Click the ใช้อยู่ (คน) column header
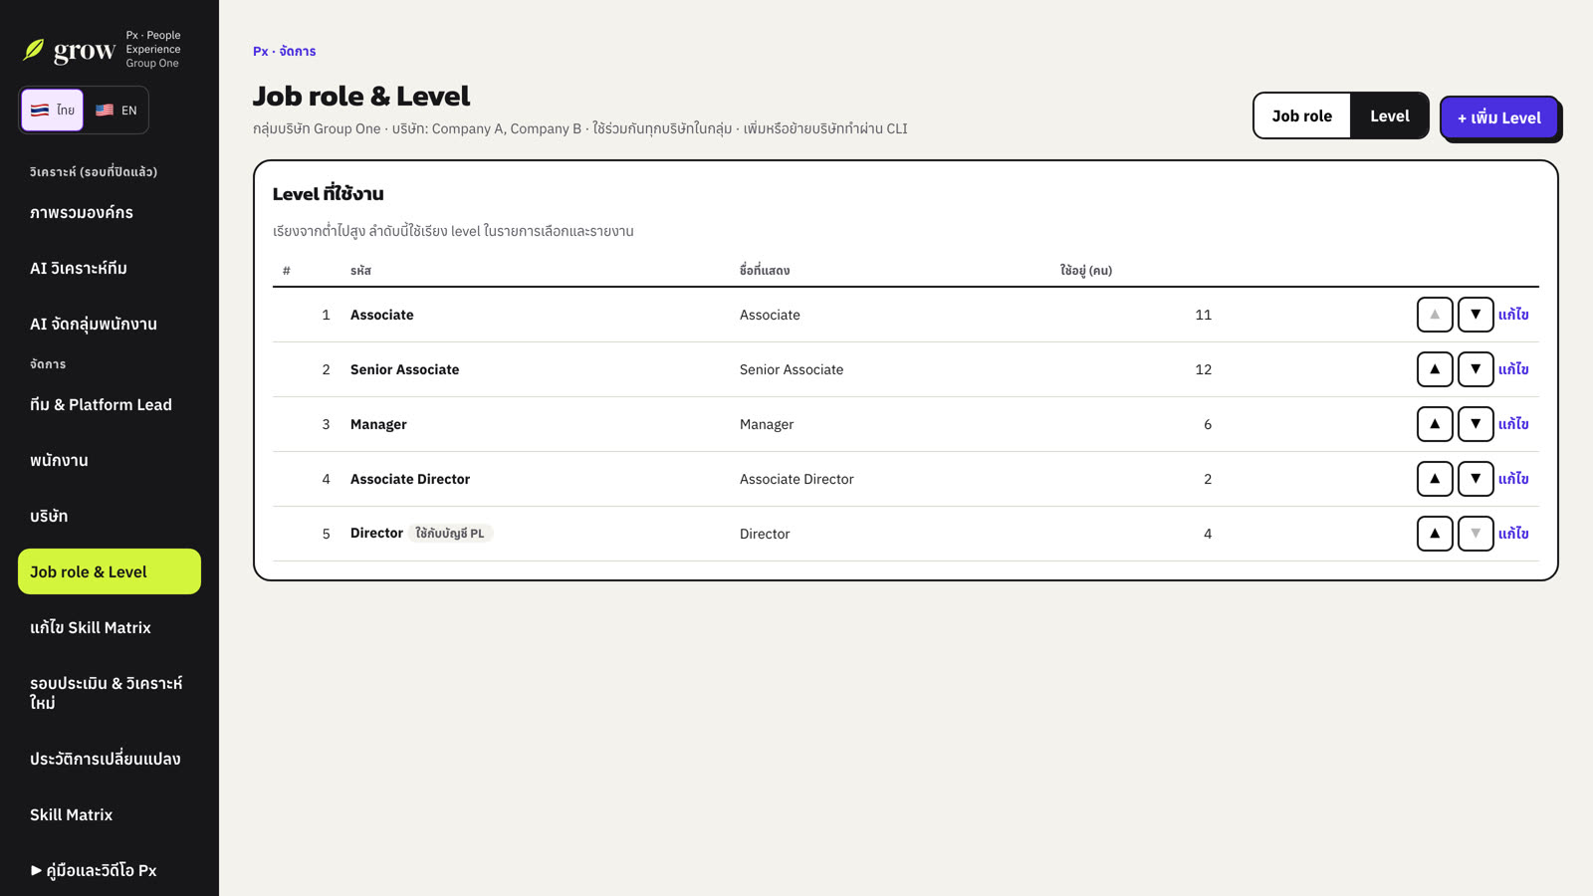 (x=1086, y=271)
